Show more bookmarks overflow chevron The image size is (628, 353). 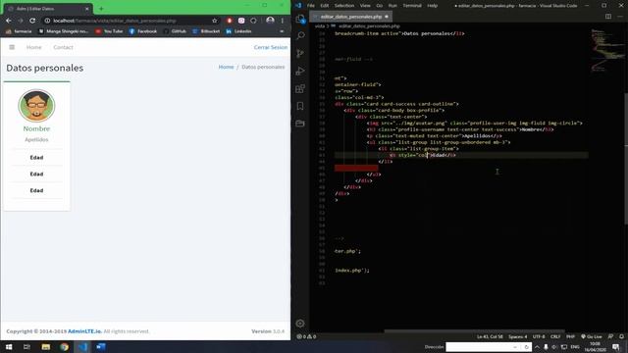click(x=282, y=31)
